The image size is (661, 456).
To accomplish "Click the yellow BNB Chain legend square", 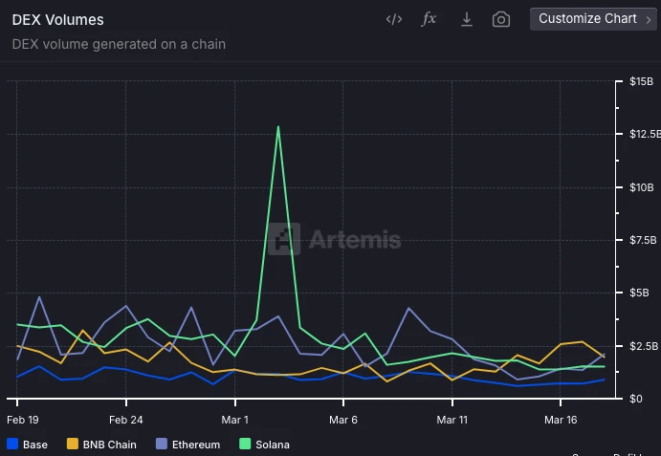I will [72, 445].
